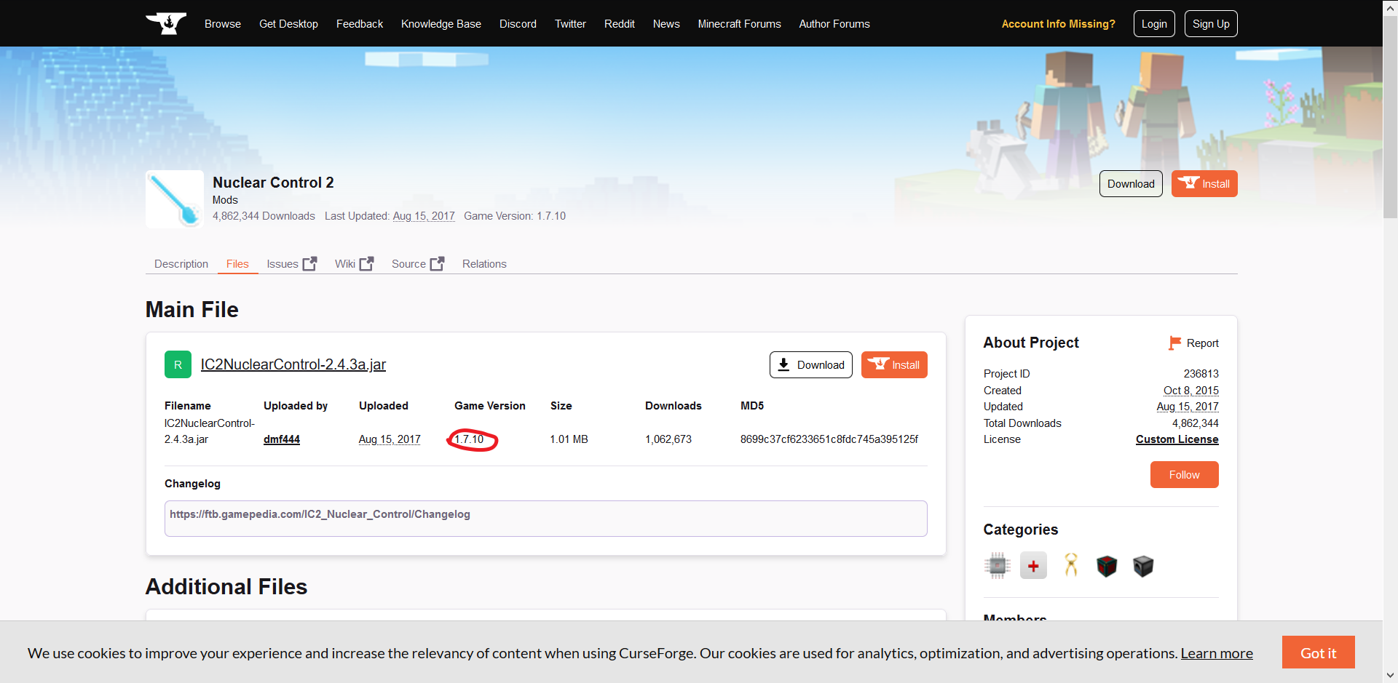Open the IC2NuclearControl-2.4.3a.jar title link

pos(293,364)
